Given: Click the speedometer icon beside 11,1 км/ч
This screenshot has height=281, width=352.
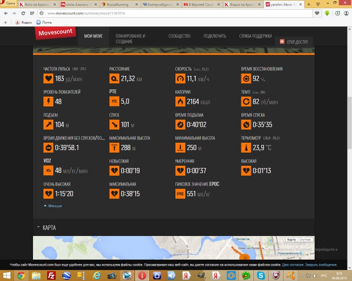Looking at the screenshot, I should pyautogui.click(x=180, y=78).
